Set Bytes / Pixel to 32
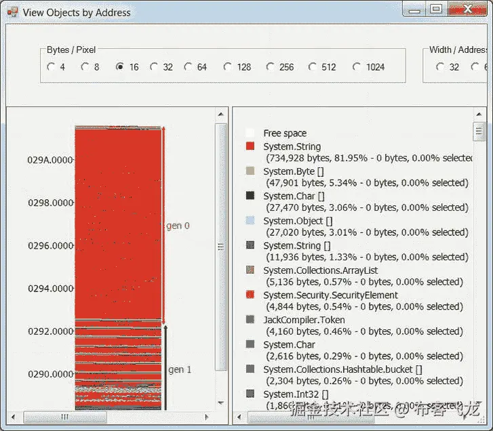The width and height of the screenshot is (493, 431). [x=154, y=66]
